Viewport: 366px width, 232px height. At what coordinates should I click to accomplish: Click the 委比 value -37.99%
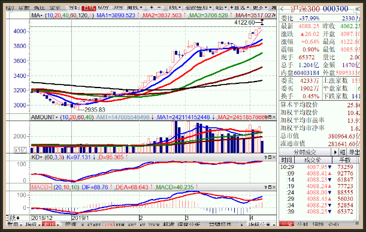coord(309,18)
